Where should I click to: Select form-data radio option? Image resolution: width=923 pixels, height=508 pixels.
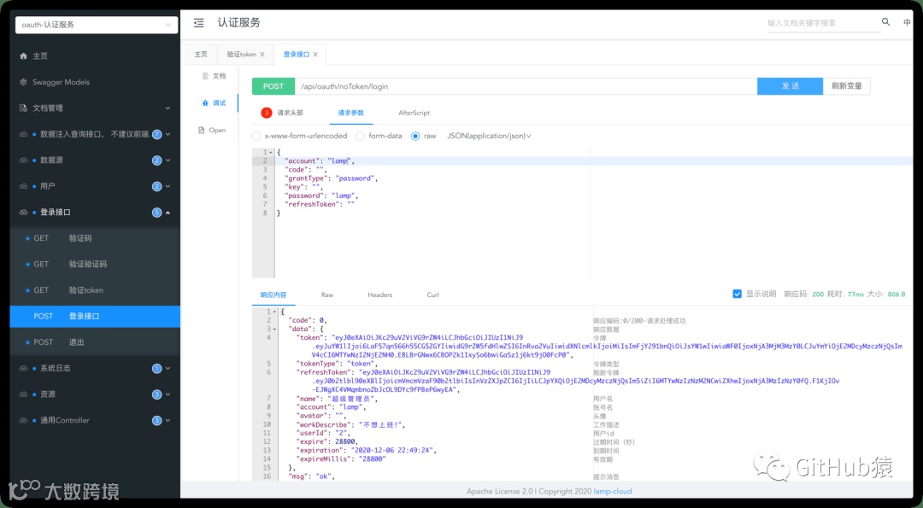(361, 136)
